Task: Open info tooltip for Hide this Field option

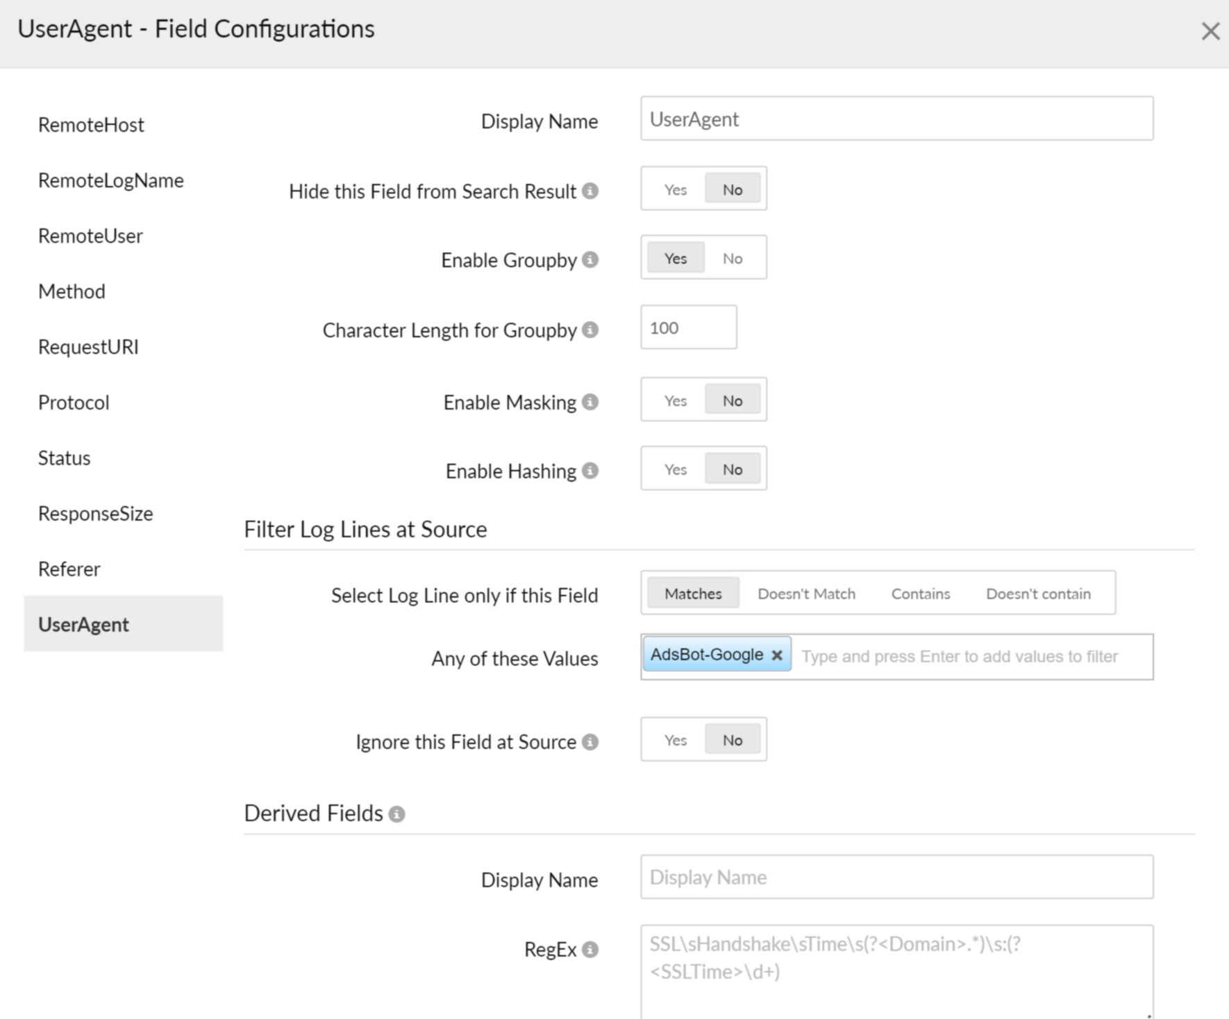Action: (590, 192)
